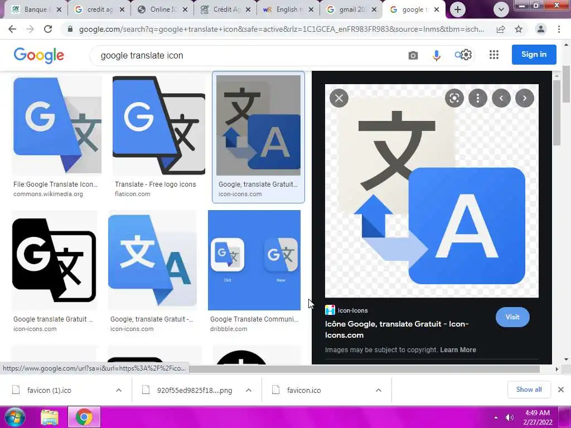Viewport: 571px width, 428px height.
Task: Open the volume control in system tray
Action: coord(510,417)
